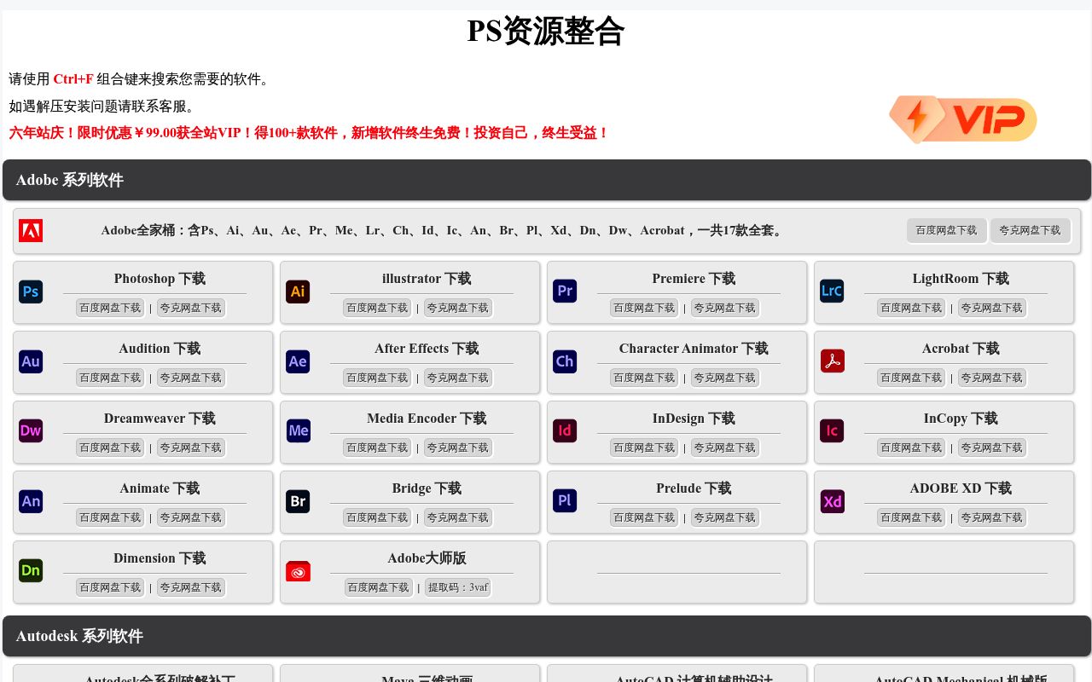
Task: Download ADOBE XD from 夸克网盘
Action: pyautogui.click(x=992, y=517)
